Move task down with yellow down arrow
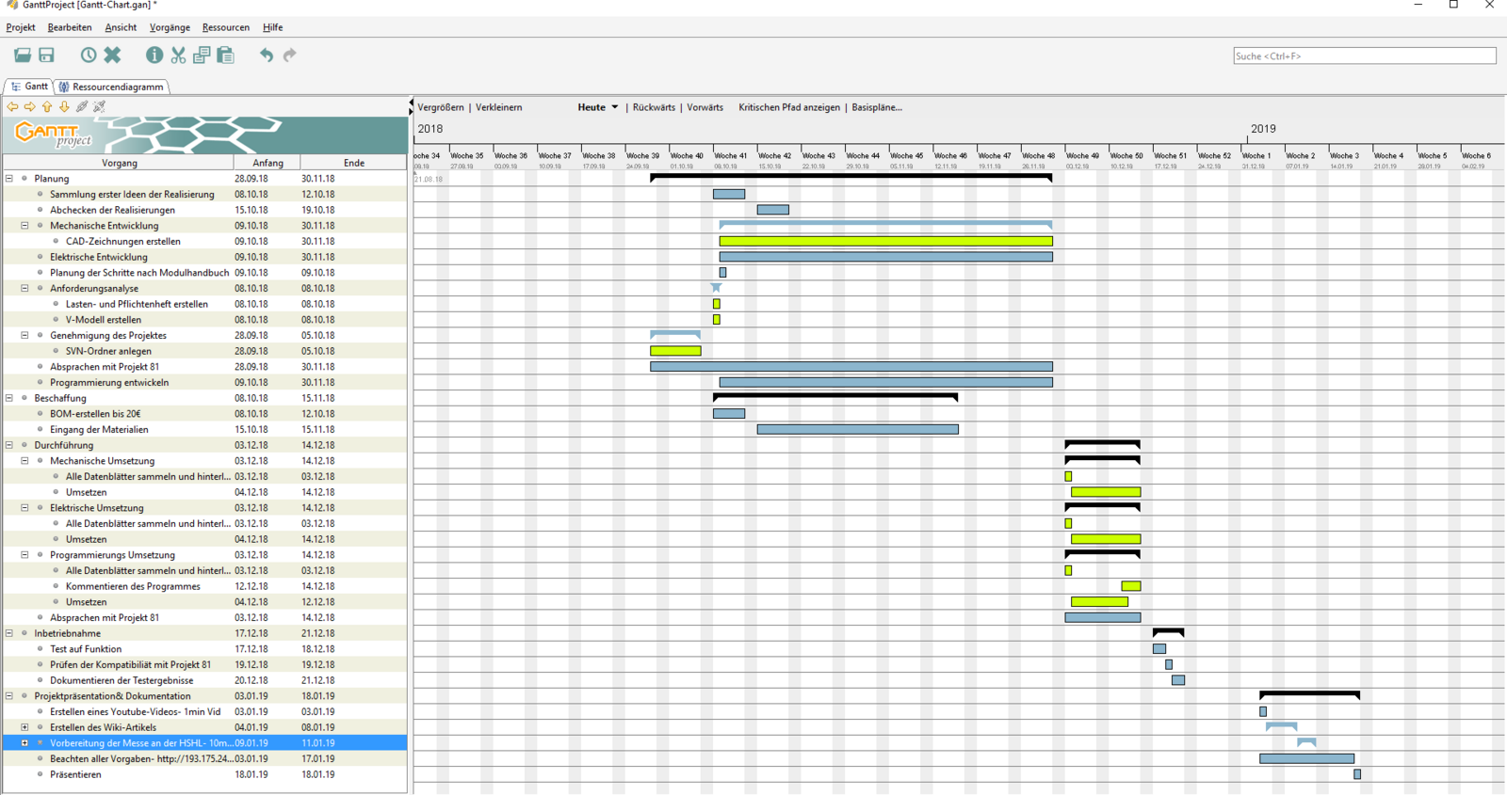1507x795 pixels. pos(64,106)
